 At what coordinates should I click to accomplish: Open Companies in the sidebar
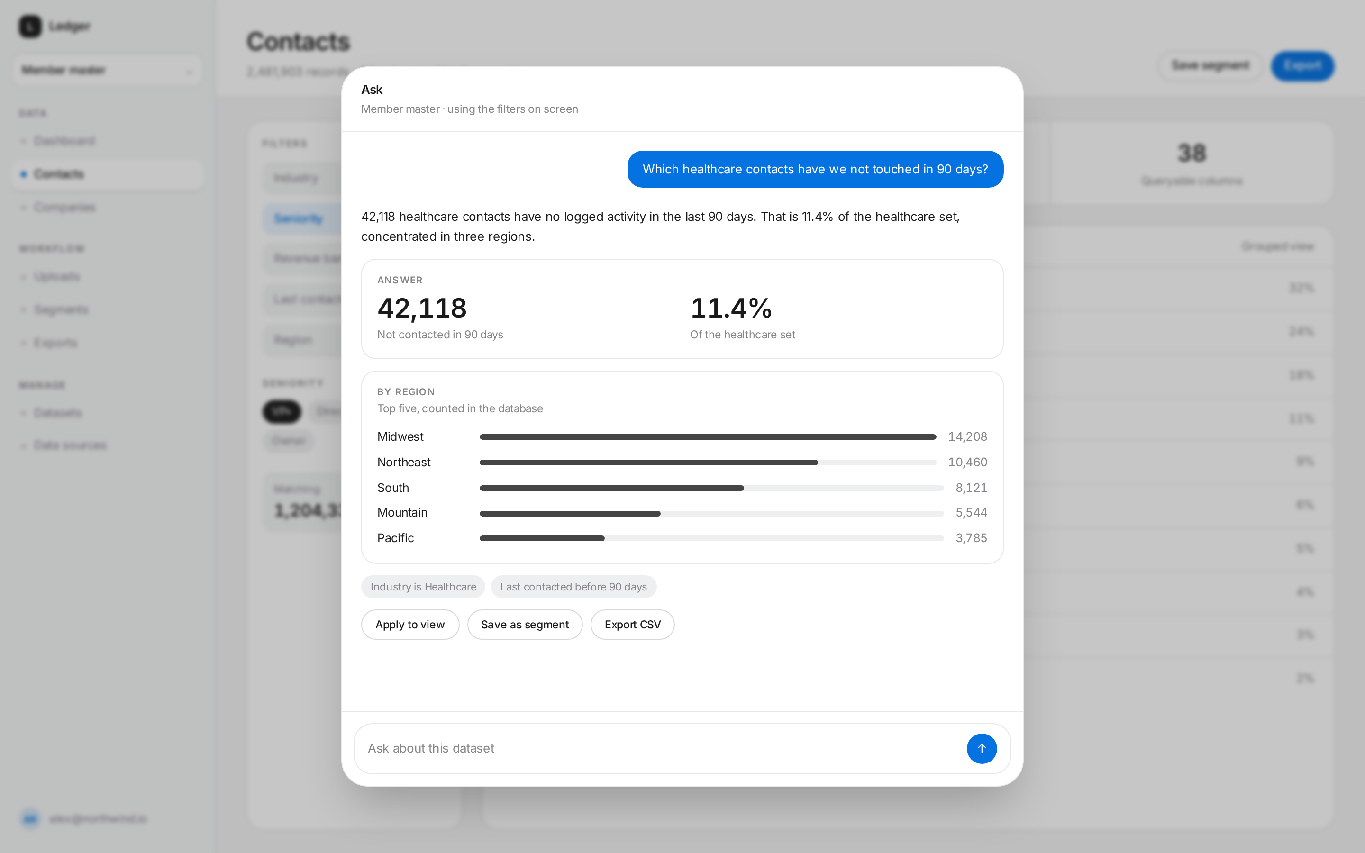107,207
